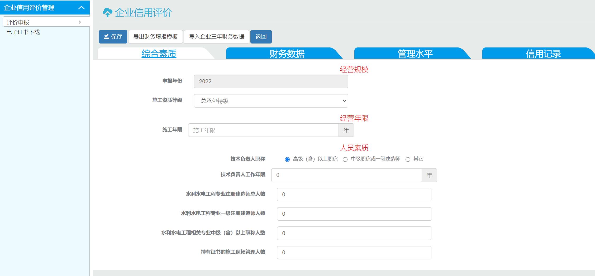
Task: Switch to the 财务数据 tab
Action: [x=287, y=54]
